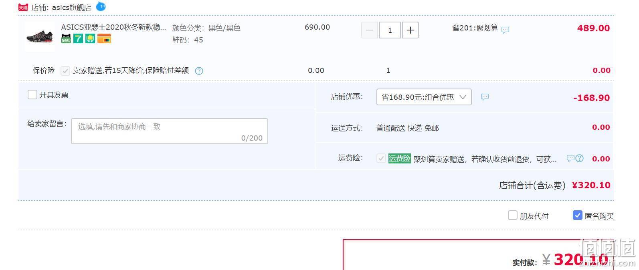
Task: Click the store name asics旗舰店
Action: click(x=71, y=7)
